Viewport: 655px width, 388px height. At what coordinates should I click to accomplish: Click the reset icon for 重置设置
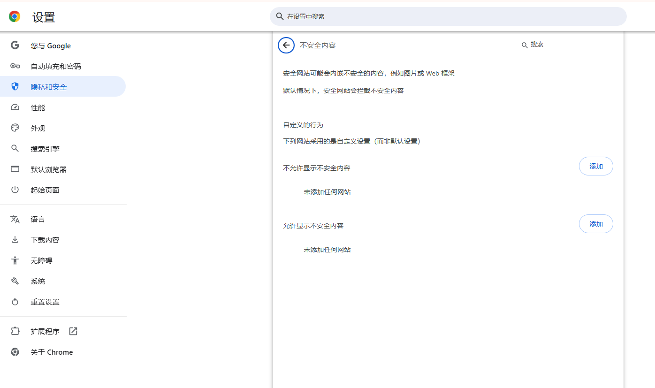tap(15, 302)
